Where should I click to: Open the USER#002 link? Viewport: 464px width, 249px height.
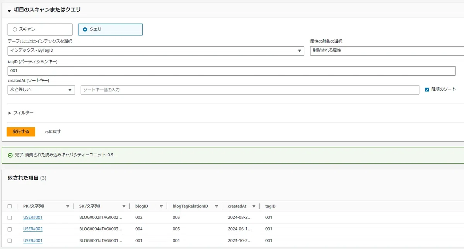(33, 229)
